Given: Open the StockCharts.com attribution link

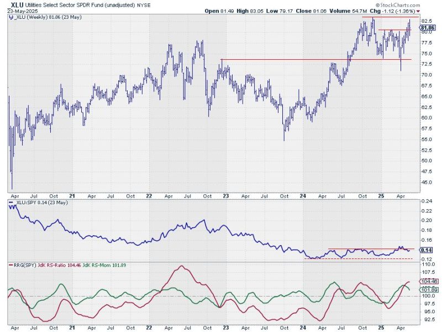Looking at the screenshot, I should 398,5.
